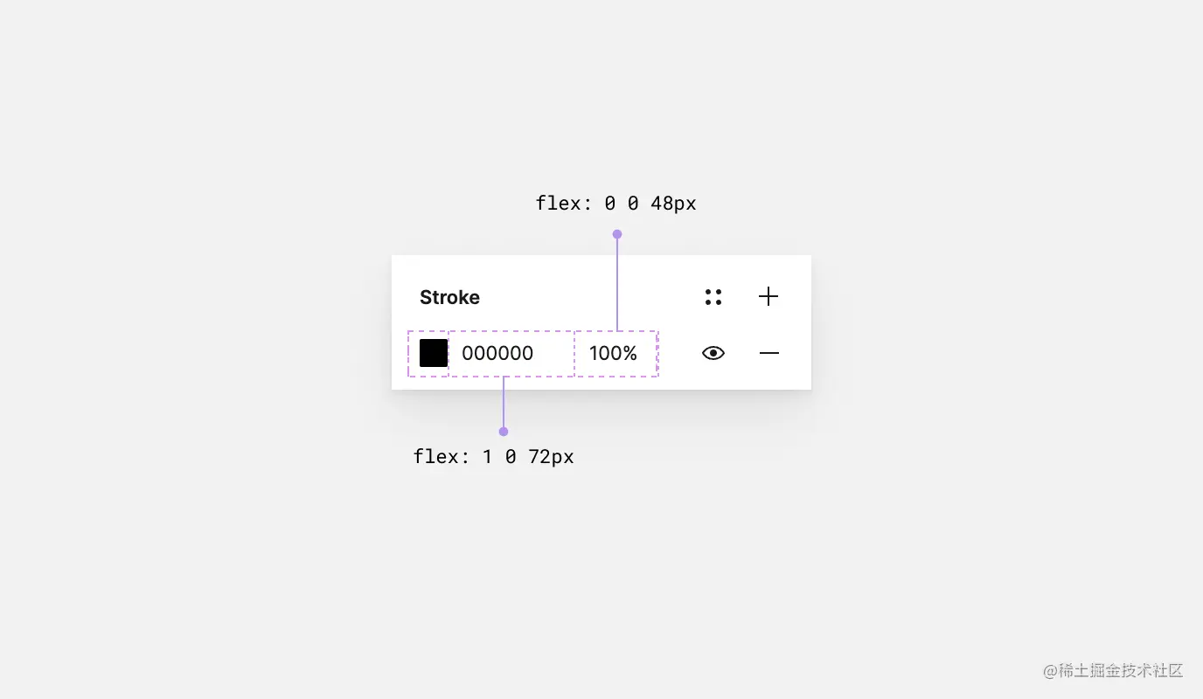Click blank white area right of Stroke heading
Viewport: 1203px width, 699px height.
tap(590, 297)
